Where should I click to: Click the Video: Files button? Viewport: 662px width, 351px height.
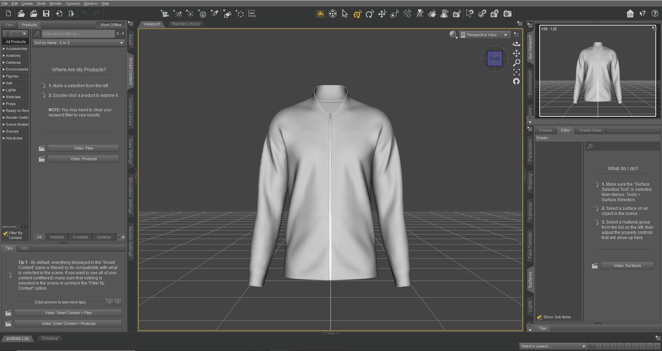click(x=83, y=148)
